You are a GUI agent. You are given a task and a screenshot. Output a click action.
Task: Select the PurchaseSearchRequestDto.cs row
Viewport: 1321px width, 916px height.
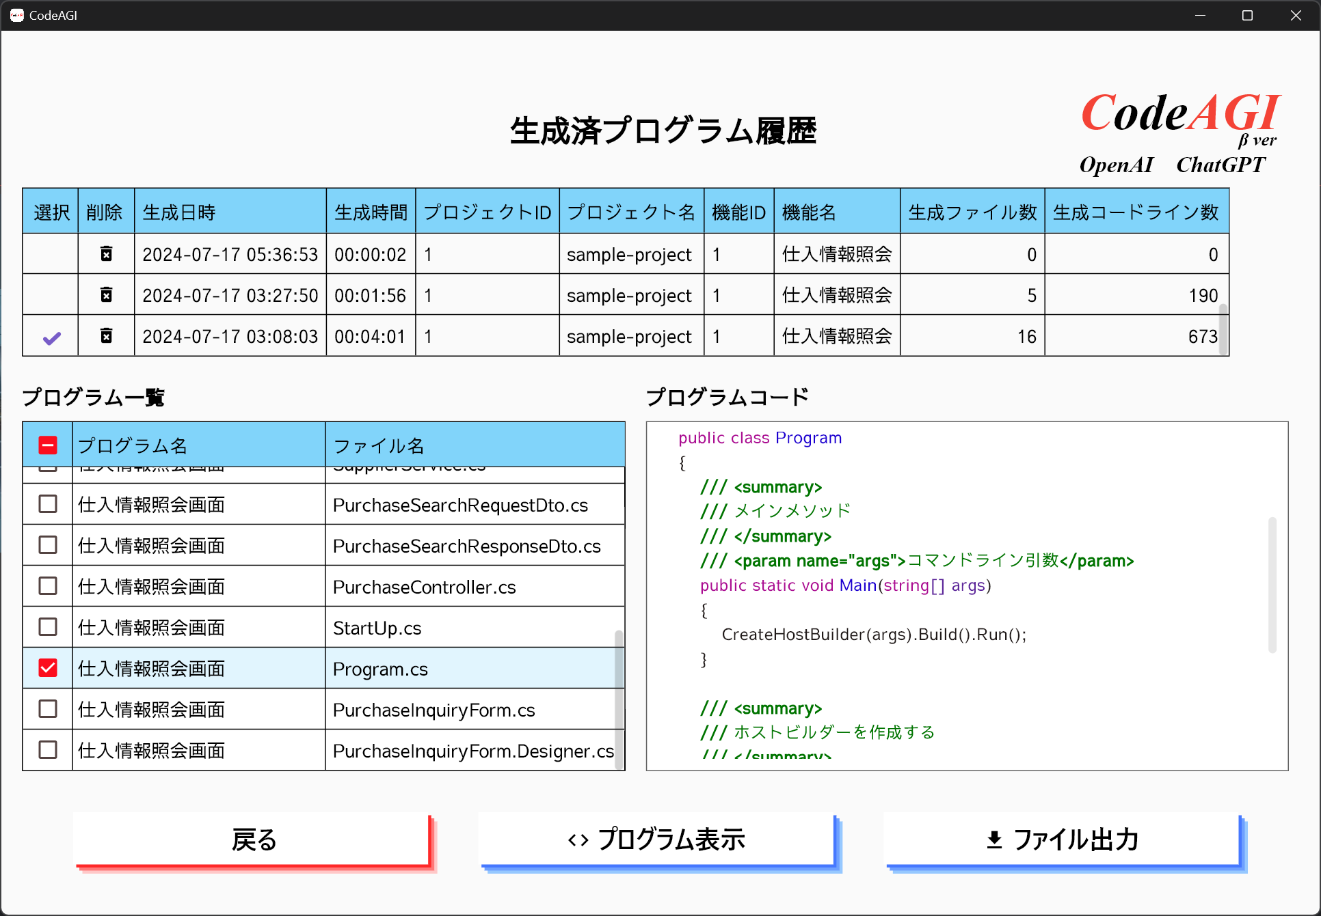coord(459,505)
